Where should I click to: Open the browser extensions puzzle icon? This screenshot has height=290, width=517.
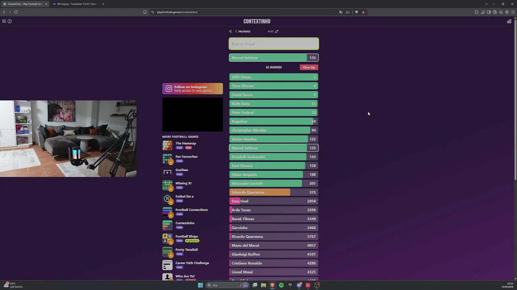(x=477, y=12)
